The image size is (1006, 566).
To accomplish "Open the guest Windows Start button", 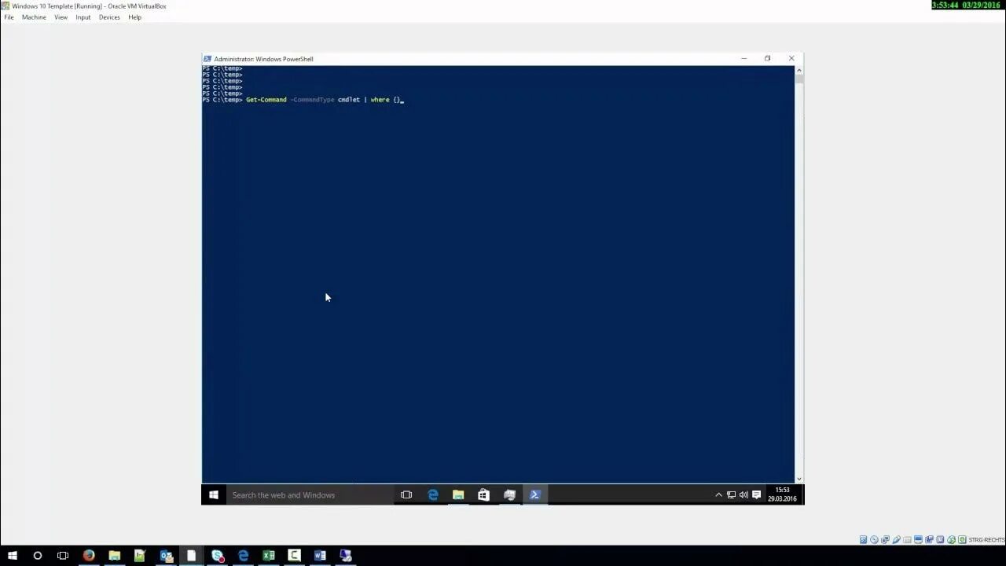I will point(213,494).
